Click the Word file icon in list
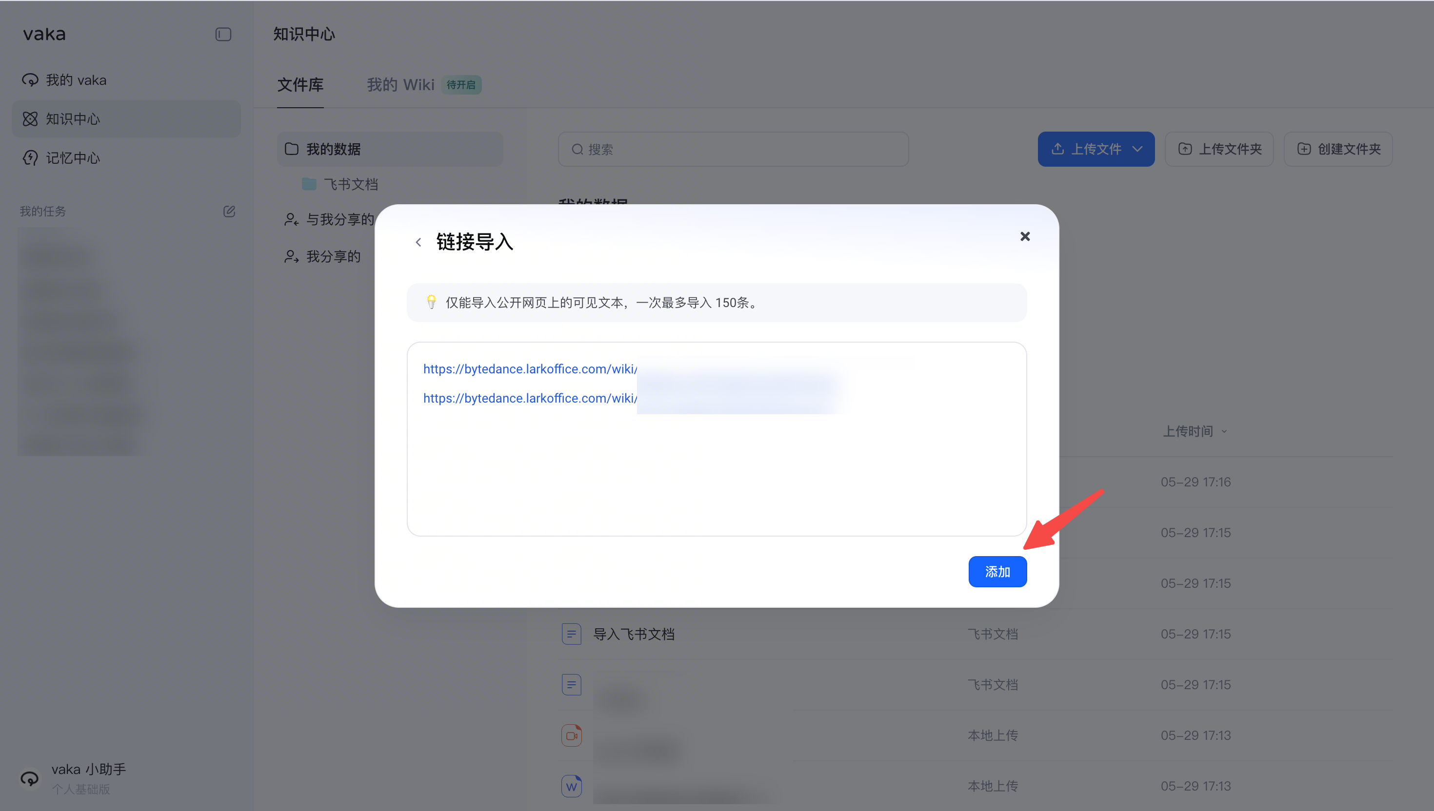The image size is (1434, 811). click(571, 786)
